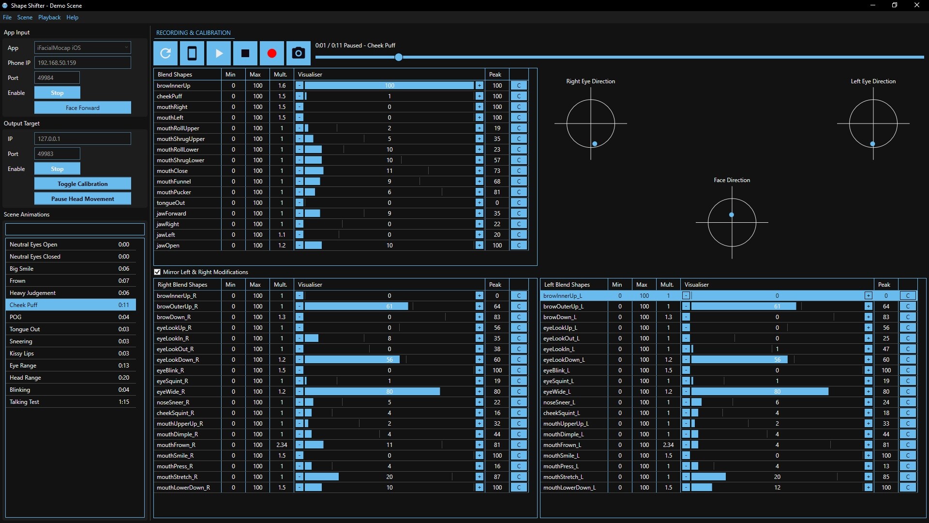Click the minus stepper on cheekPuff visualiser
The image size is (929, 523).
[300, 96]
